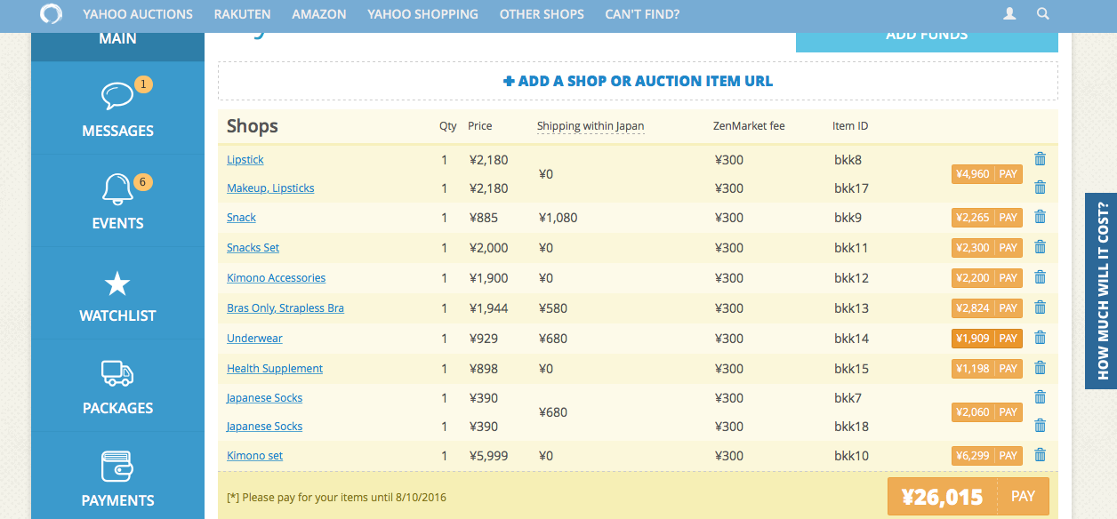Screen dimensions: 1117x519
Task: Click the ¥5,999 Kimono set price
Action: [x=488, y=456]
